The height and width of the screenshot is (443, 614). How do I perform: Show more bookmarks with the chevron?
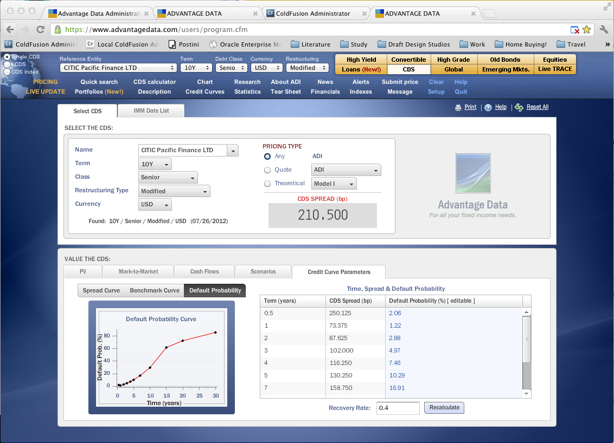[x=607, y=44]
